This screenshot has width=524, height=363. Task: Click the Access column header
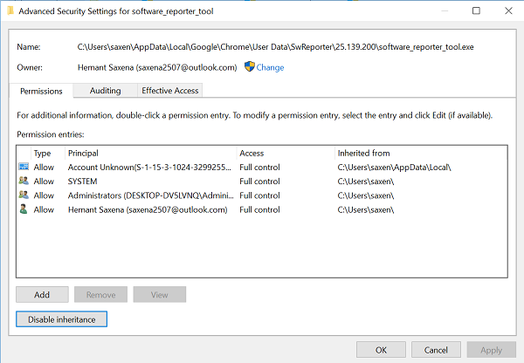pyautogui.click(x=252, y=153)
